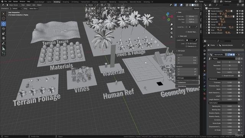
Task: Select the Transform tool in the toolbar
Action: [x=3, y=38]
